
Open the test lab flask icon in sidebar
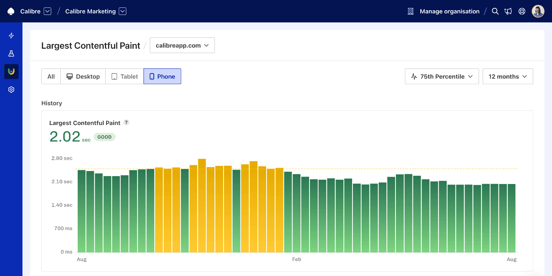coord(11,53)
